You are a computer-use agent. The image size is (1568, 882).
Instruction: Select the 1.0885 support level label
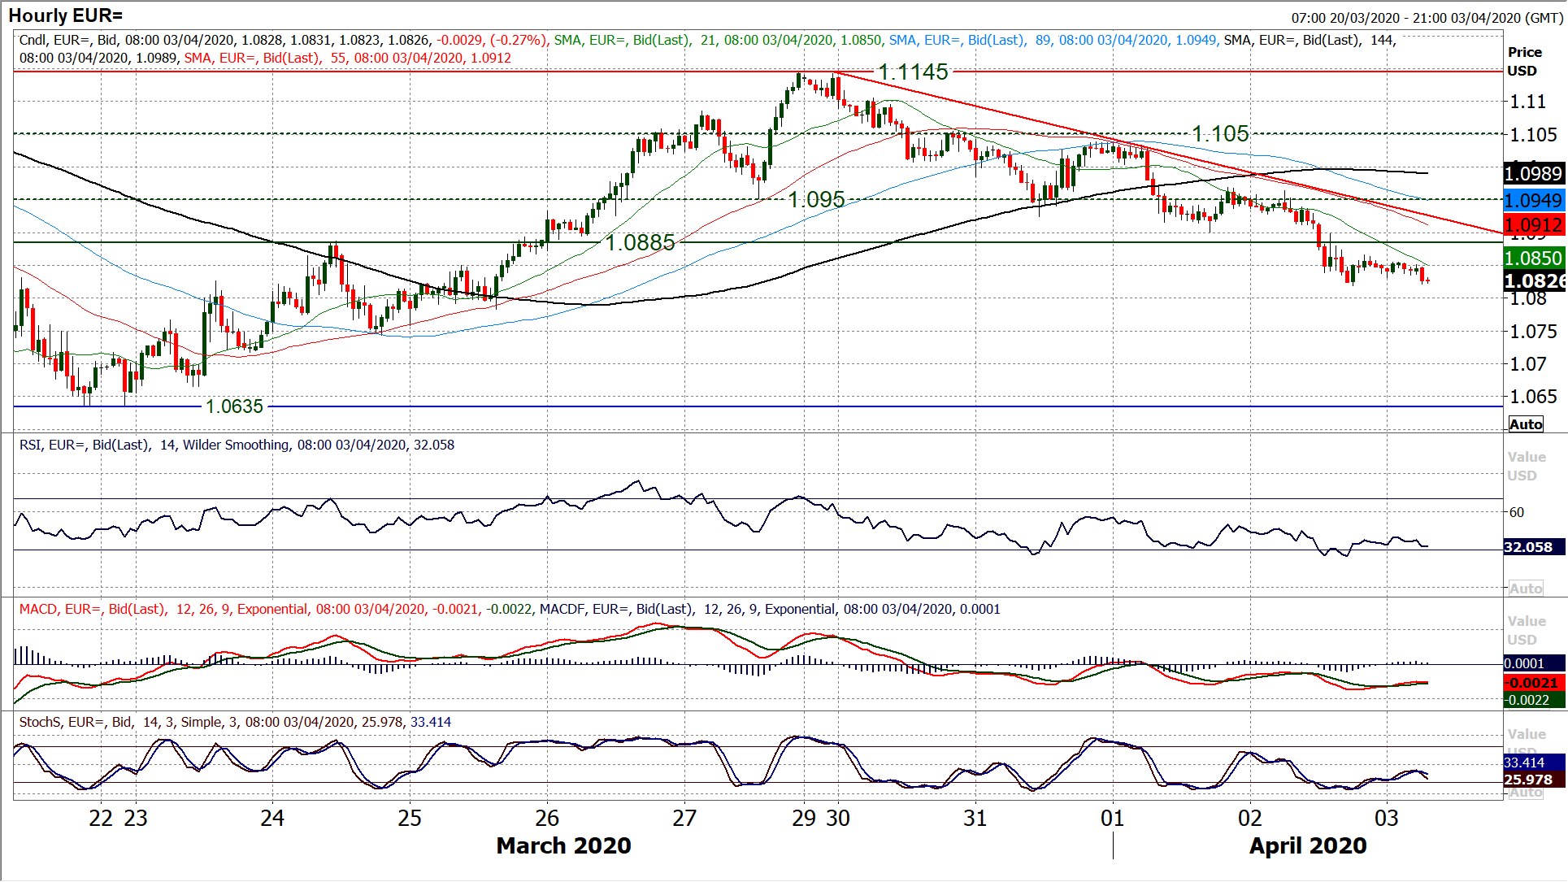pyautogui.click(x=640, y=242)
